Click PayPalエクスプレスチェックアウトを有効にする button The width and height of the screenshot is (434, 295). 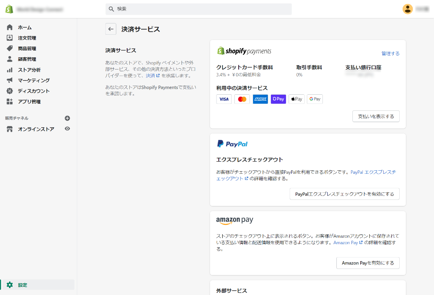pos(345,194)
